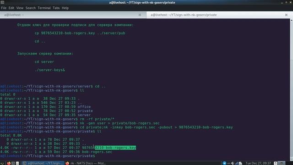
Task: Open the Search menu
Action: (x=31, y=8)
